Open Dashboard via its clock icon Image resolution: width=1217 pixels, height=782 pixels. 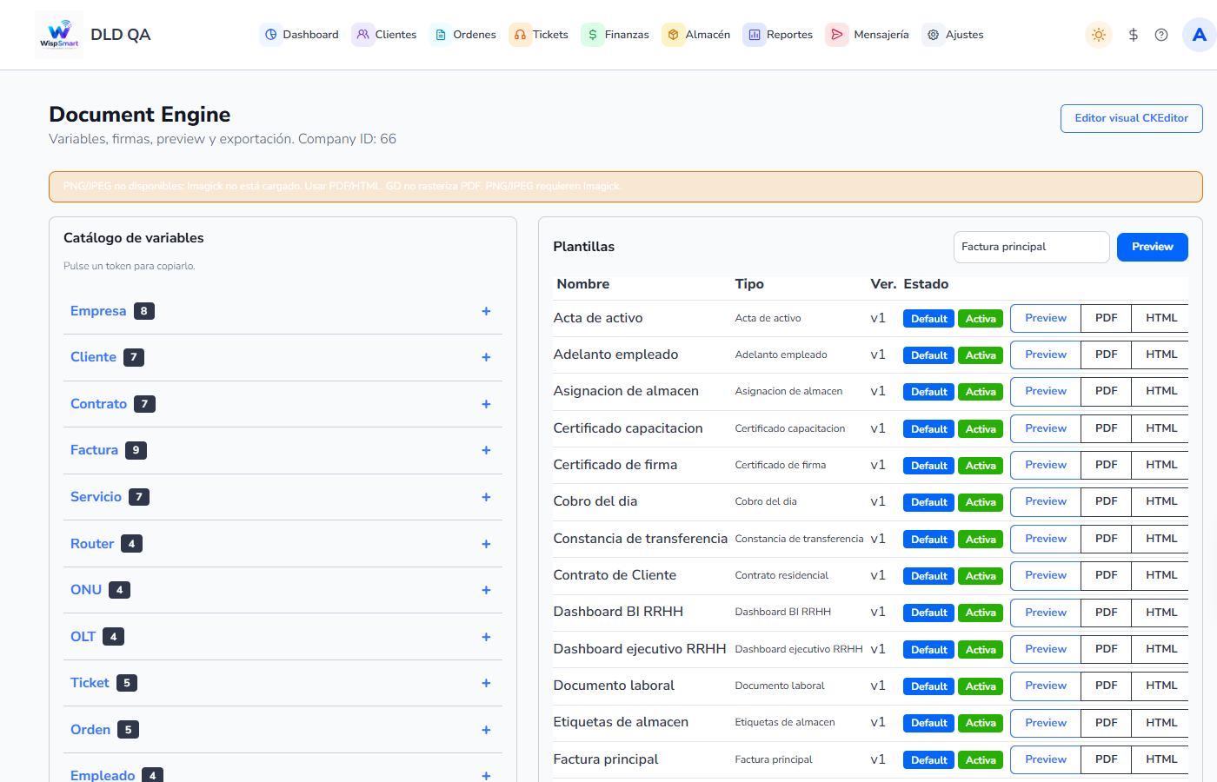(271, 35)
